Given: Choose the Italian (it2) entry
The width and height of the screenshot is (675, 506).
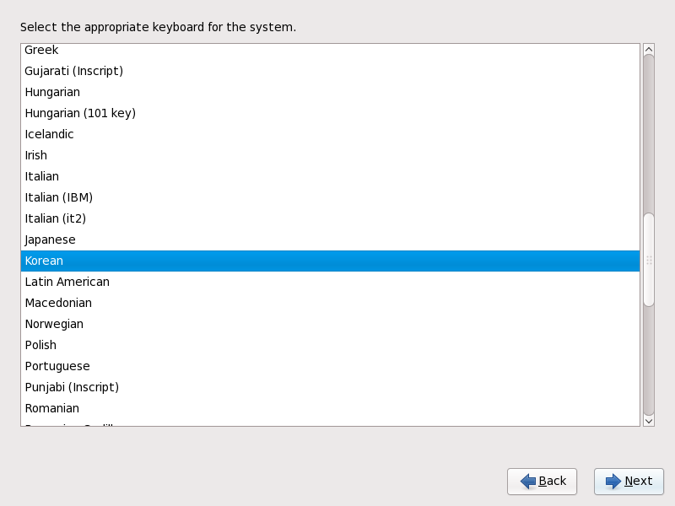Looking at the screenshot, I should point(330,218).
